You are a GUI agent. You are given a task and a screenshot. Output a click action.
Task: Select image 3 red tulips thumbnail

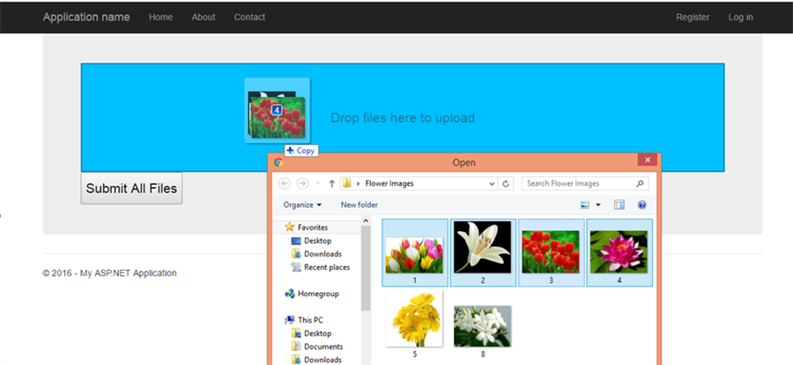[x=552, y=253]
